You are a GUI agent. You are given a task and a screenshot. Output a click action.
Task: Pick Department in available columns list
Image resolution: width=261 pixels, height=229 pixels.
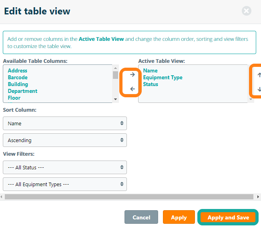pos(22,91)
